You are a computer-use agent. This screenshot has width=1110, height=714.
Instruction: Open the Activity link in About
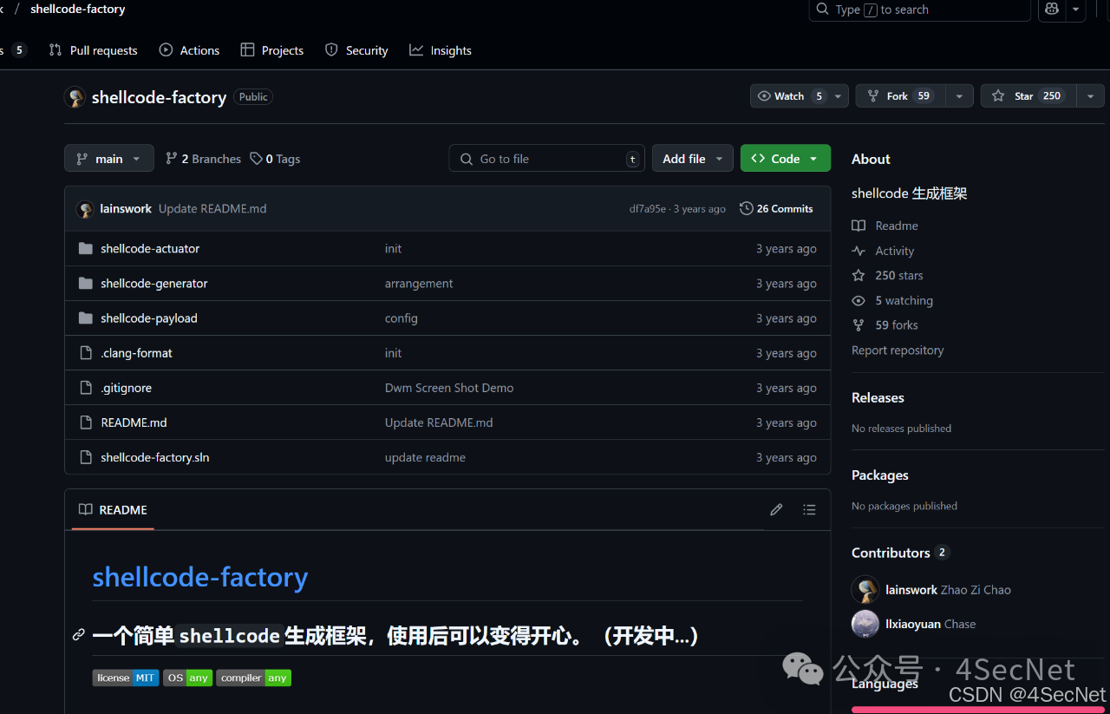tap(883, 251)
